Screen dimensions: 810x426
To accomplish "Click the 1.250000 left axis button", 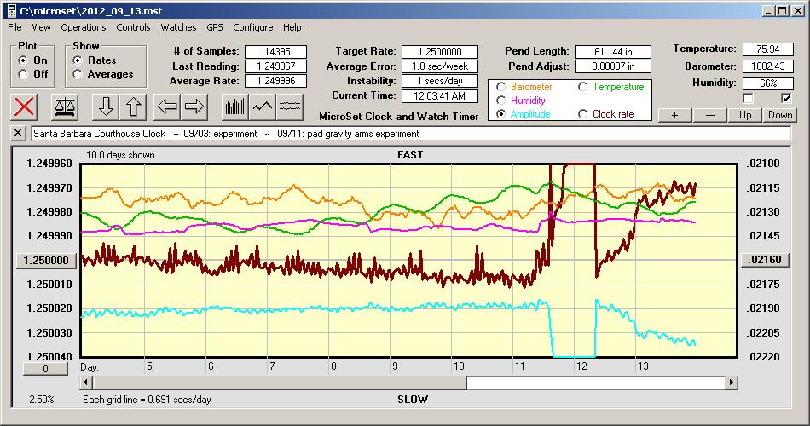I will 47,260.
